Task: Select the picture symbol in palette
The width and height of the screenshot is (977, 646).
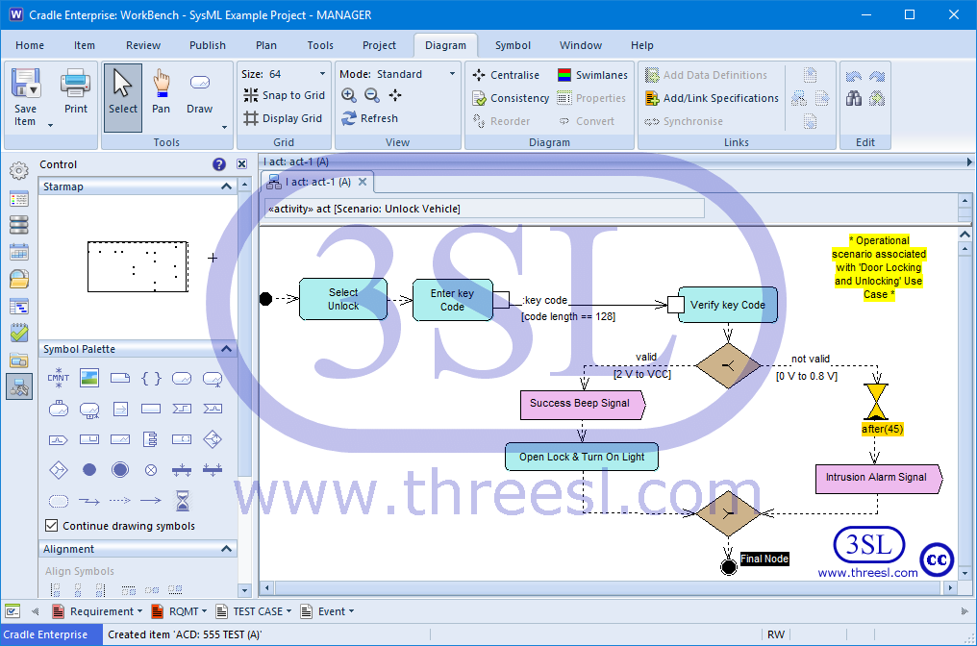Action: (89, 378)
